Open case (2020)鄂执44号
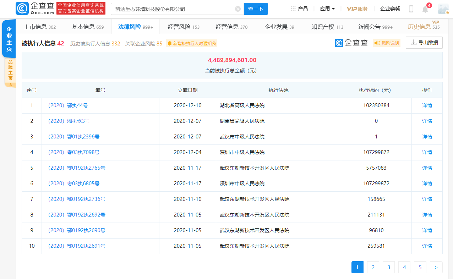The height and width of the screenshot is (279, 453). click(x=68, y=105)
